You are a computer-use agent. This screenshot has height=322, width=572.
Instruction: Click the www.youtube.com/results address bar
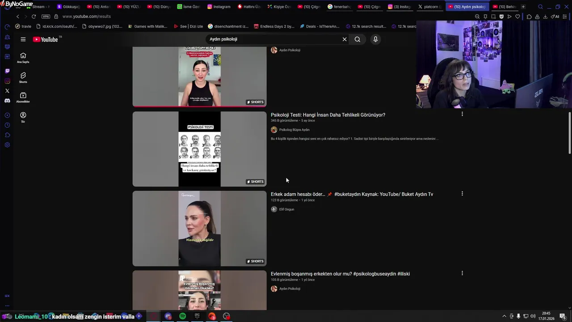point(87,17)
